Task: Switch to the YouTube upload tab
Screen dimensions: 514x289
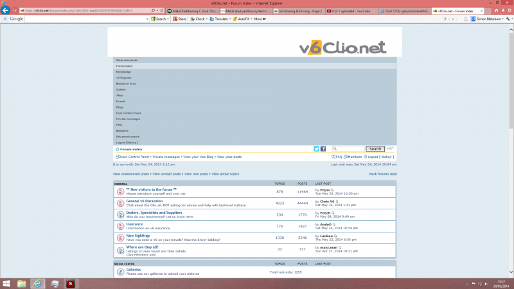Action: pos(351,11)
